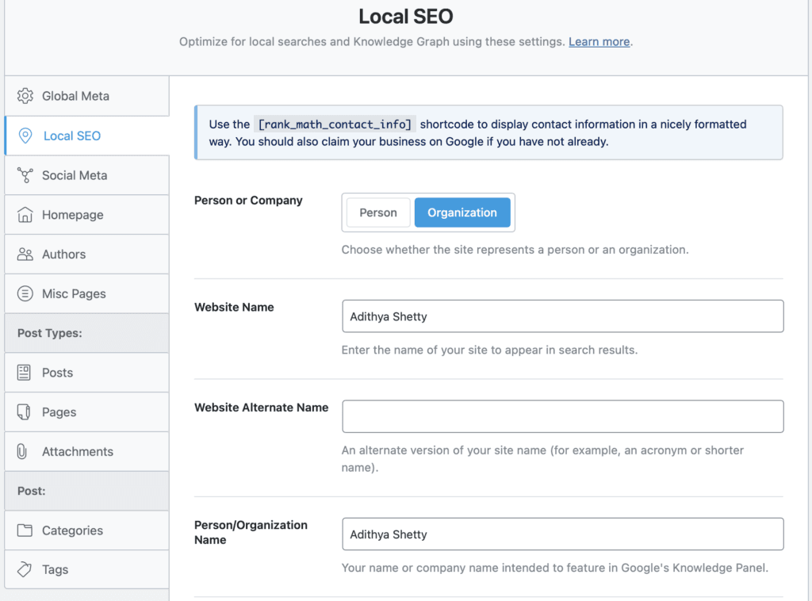Choose the Person option
812x601 pixels.
pyautogui.click(x=378, y=212)
